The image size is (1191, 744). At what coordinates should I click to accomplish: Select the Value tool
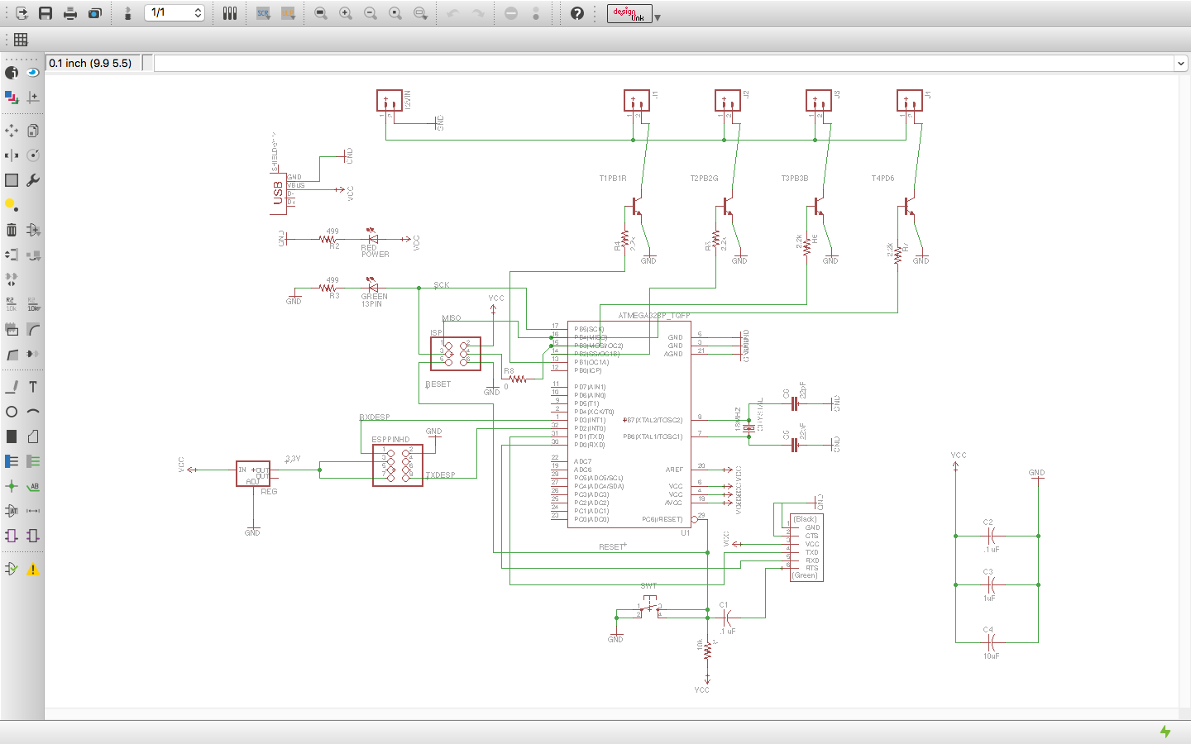click(x=33, y=304)
